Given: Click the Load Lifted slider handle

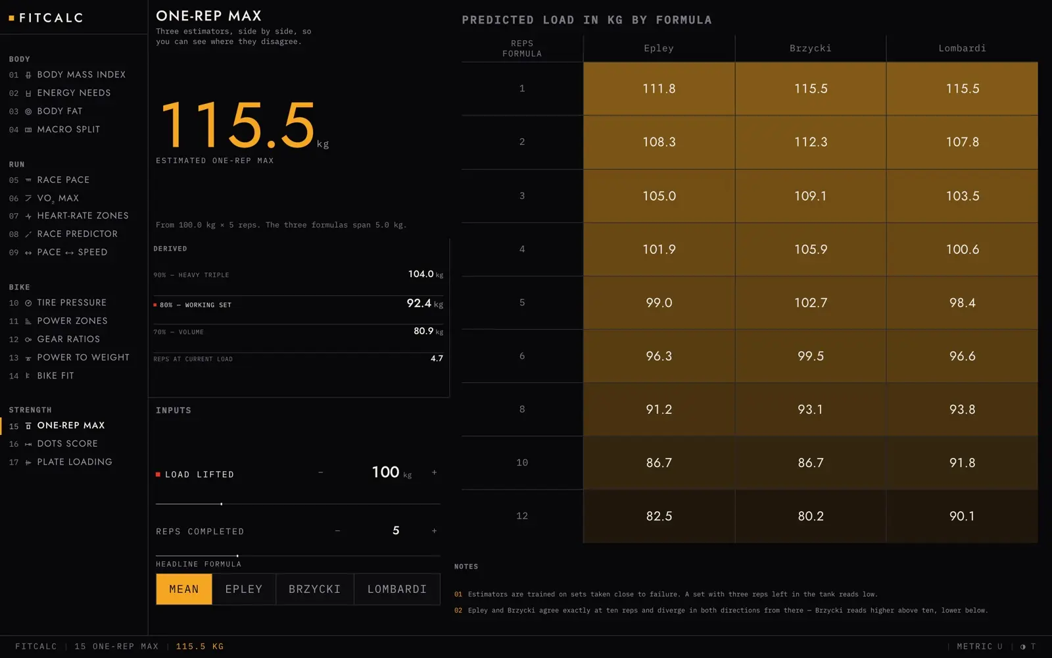Looking at the screenshot, I should click(222, 504).
